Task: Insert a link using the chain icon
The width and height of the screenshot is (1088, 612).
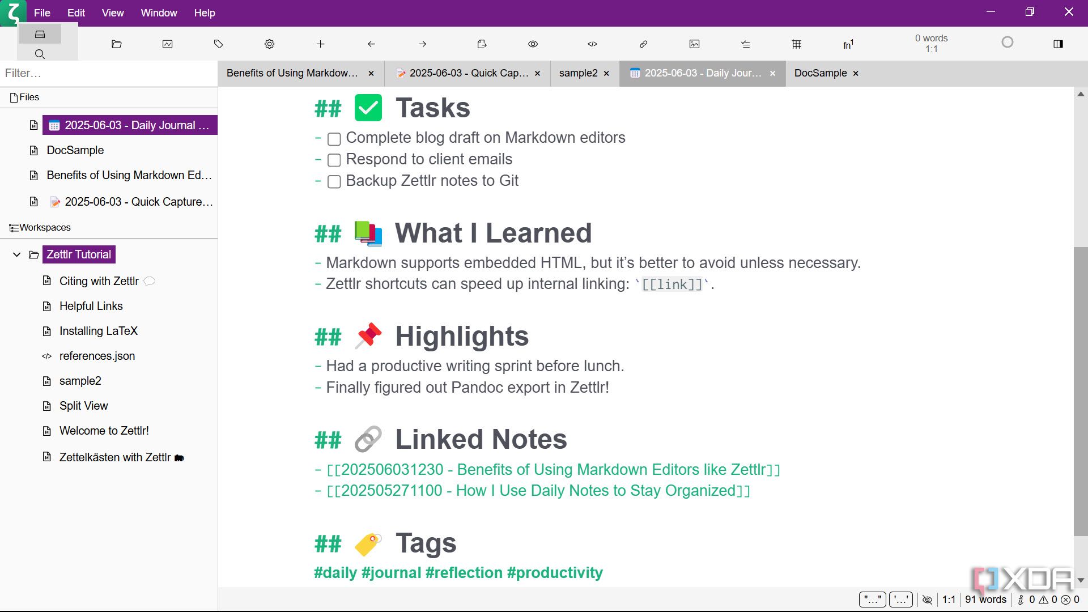Action: pos(644,44)
